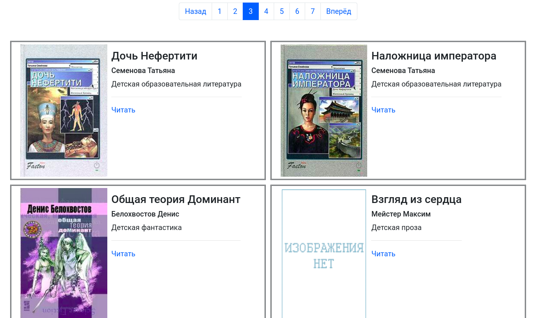
Task: Open Читать for Дочь Нефертити
Action: click(123, 110)
